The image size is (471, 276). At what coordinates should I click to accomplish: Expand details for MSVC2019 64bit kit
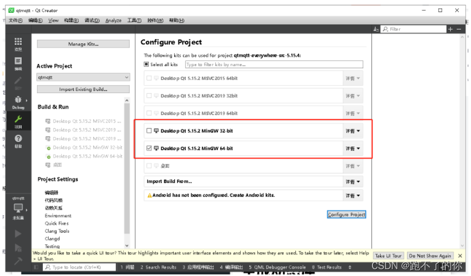[352, 113]
